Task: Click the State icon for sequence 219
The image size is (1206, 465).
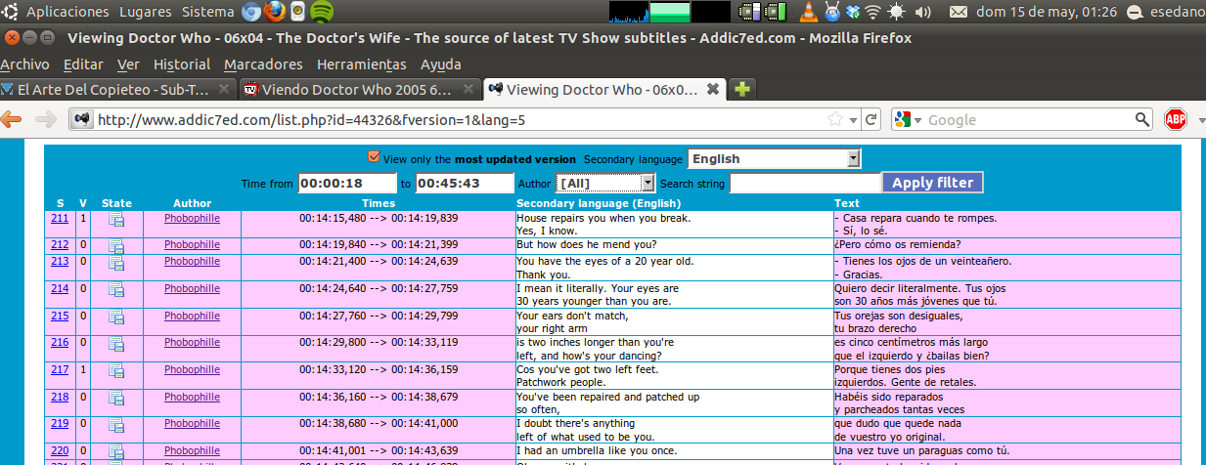Action: [x=116, y=427]
